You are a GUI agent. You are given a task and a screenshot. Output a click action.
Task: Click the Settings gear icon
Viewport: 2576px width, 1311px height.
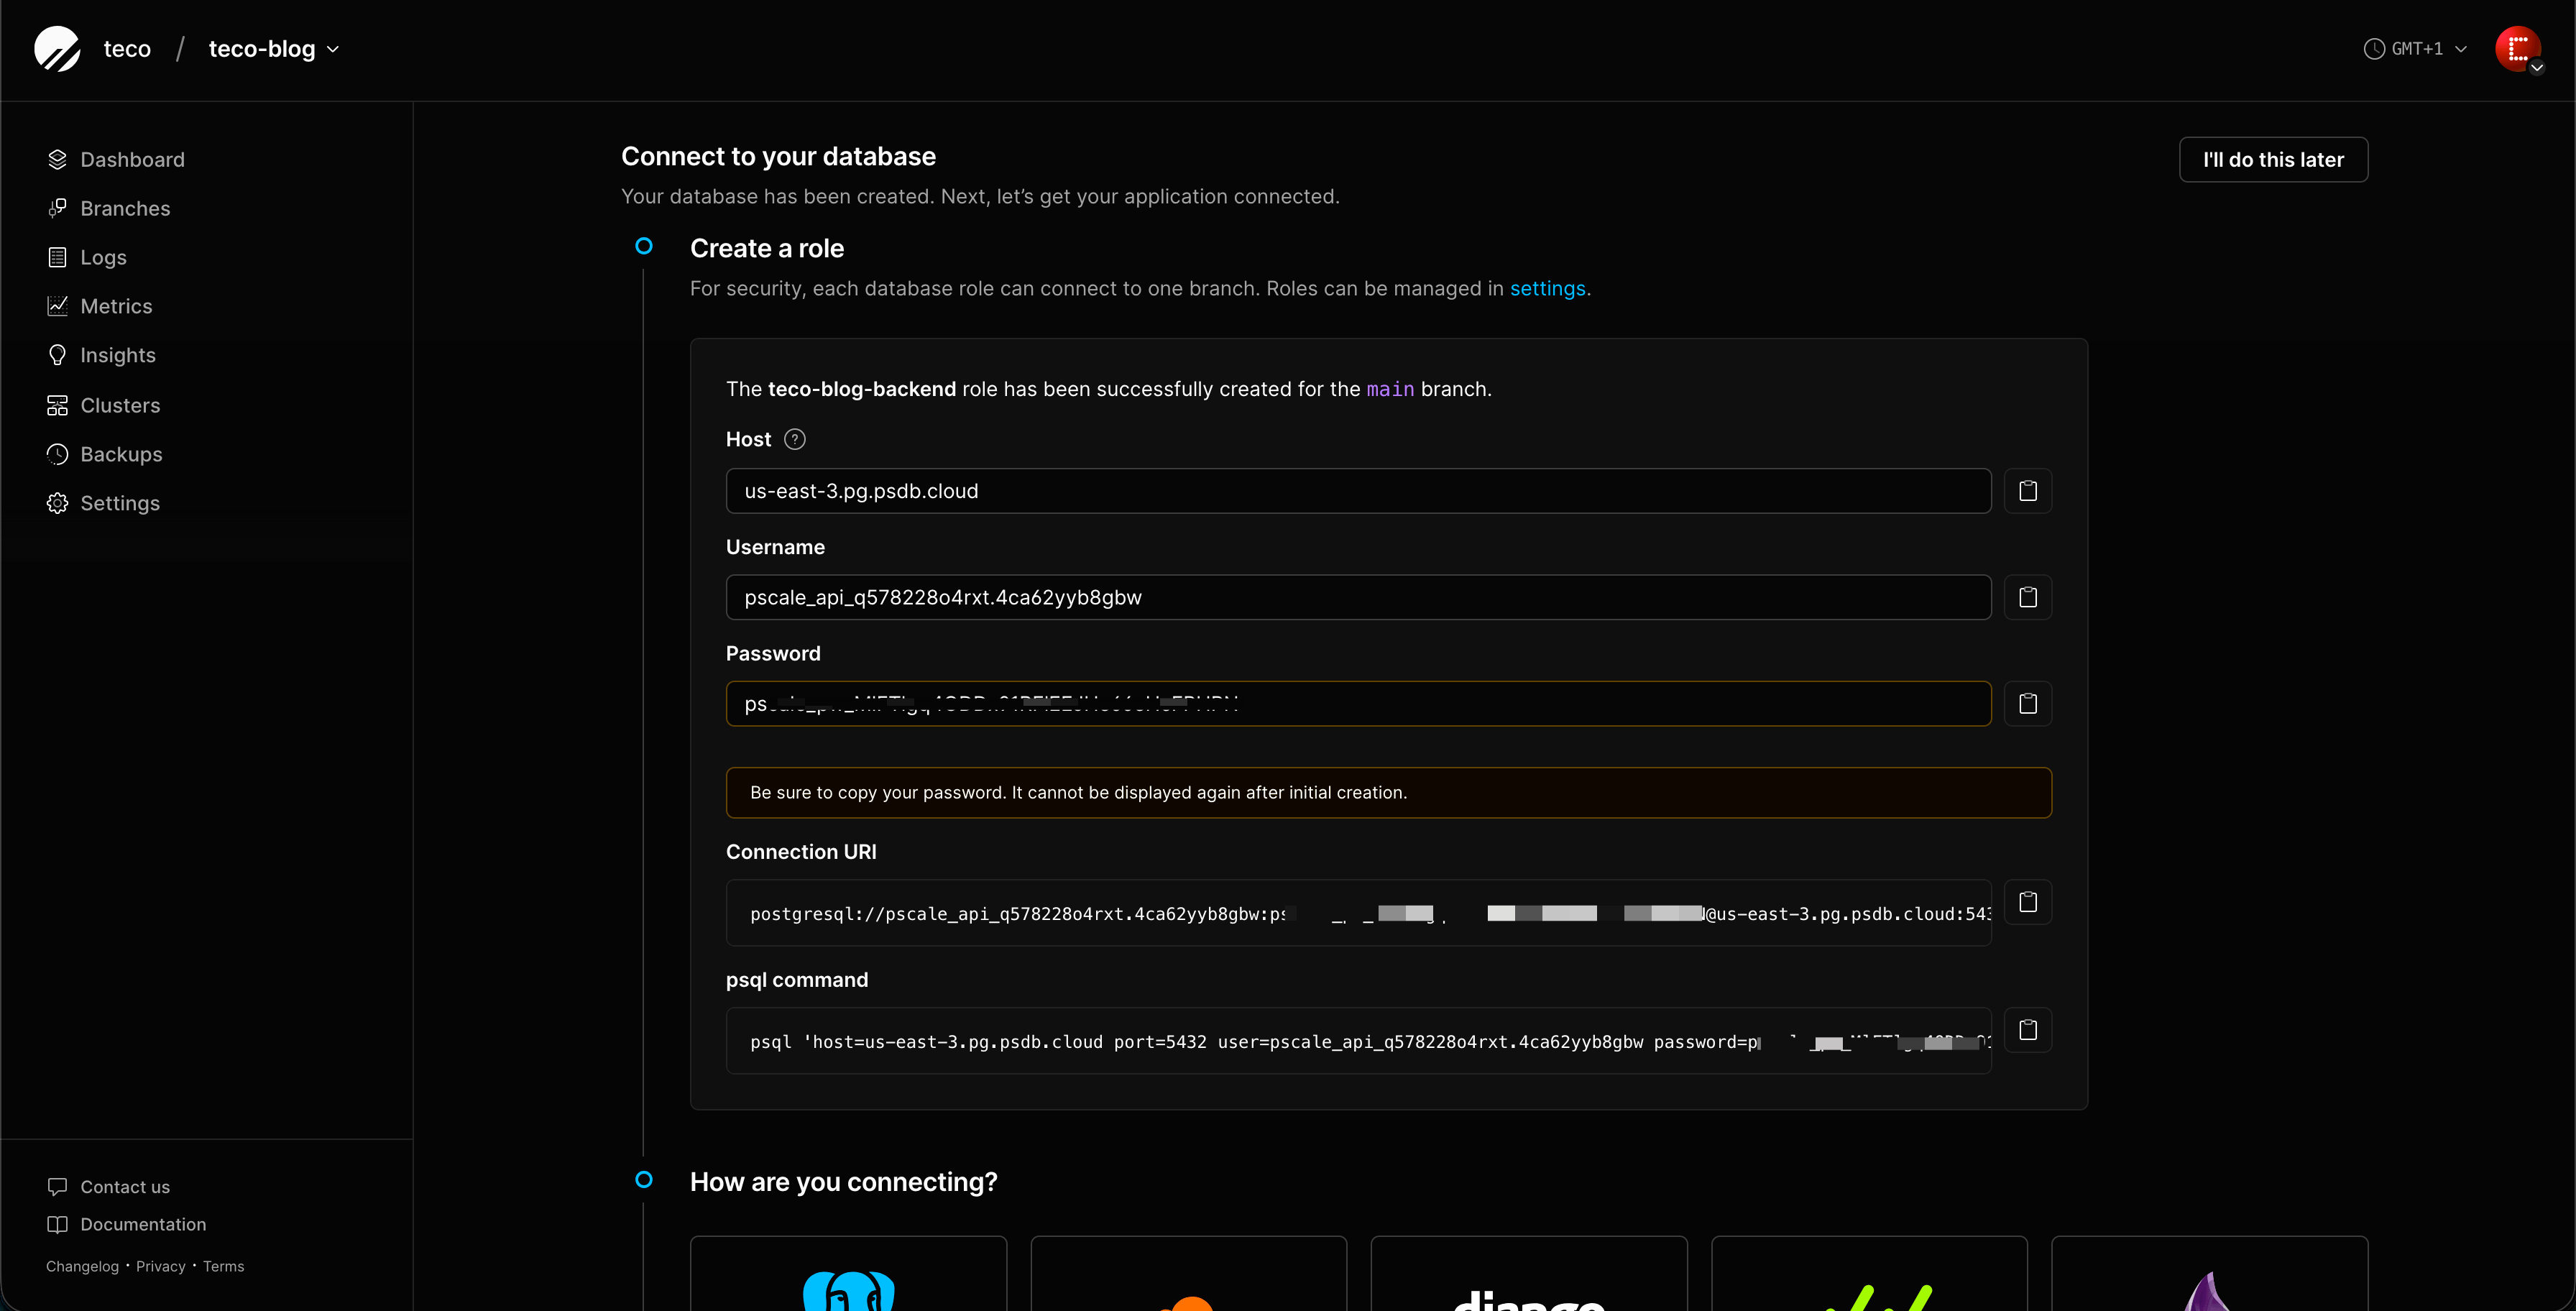57,504
